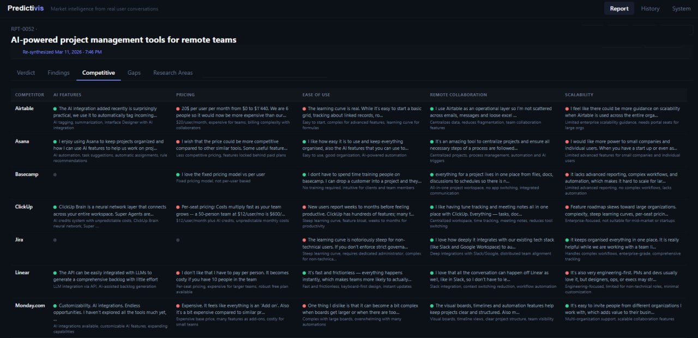Open the History section in the top navigation
The height and width of the screenshot is (338, 698).
pos(650,8)
